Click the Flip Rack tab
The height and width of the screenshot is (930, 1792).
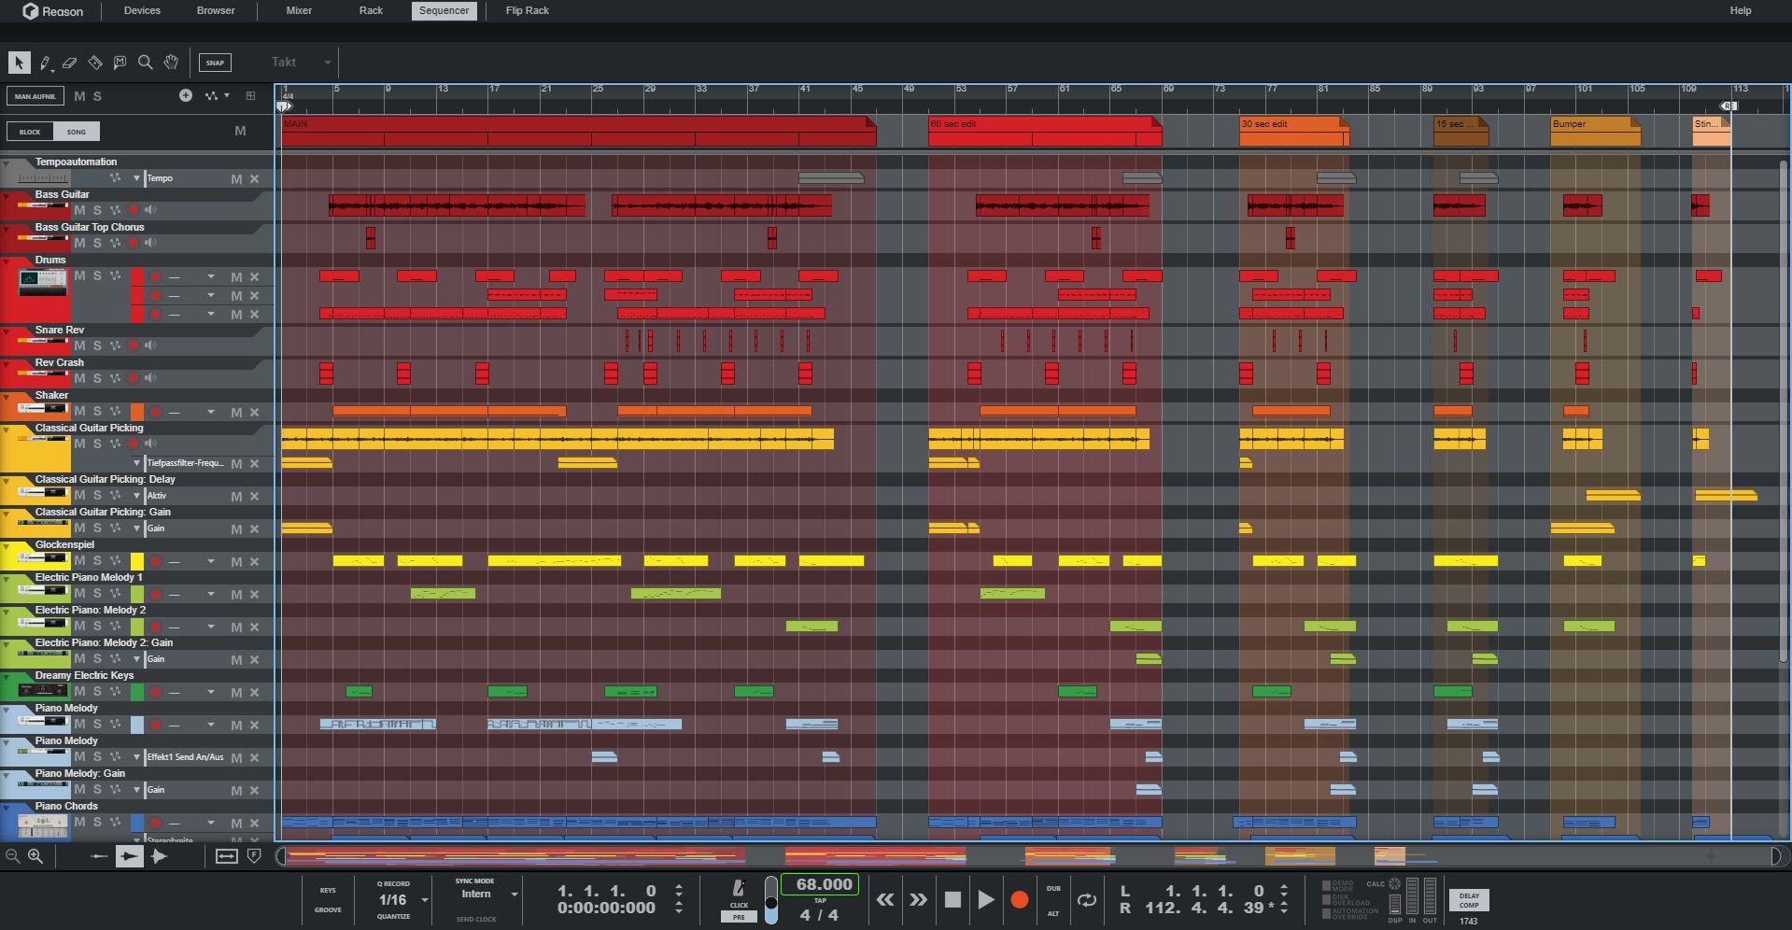(528, 10)
